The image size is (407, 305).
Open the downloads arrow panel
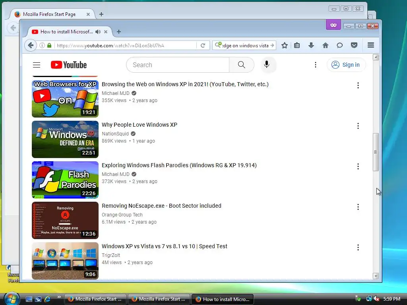(x=311, y=46)
